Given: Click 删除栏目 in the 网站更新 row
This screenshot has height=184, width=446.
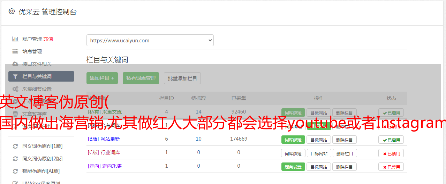Looking at the screenshot, I should click(345, 140).
